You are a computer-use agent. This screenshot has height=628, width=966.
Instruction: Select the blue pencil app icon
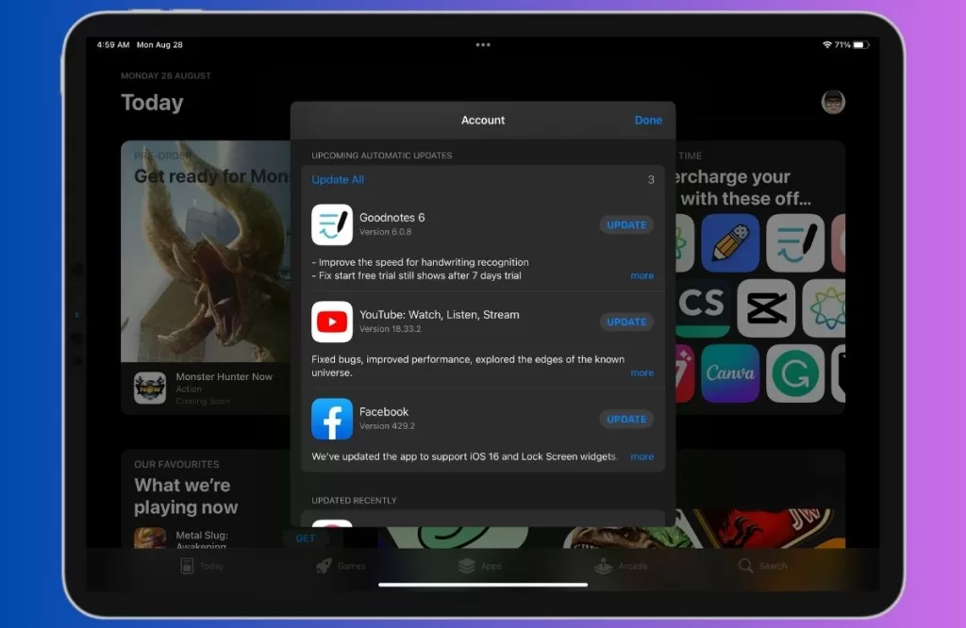pos(730,243)
